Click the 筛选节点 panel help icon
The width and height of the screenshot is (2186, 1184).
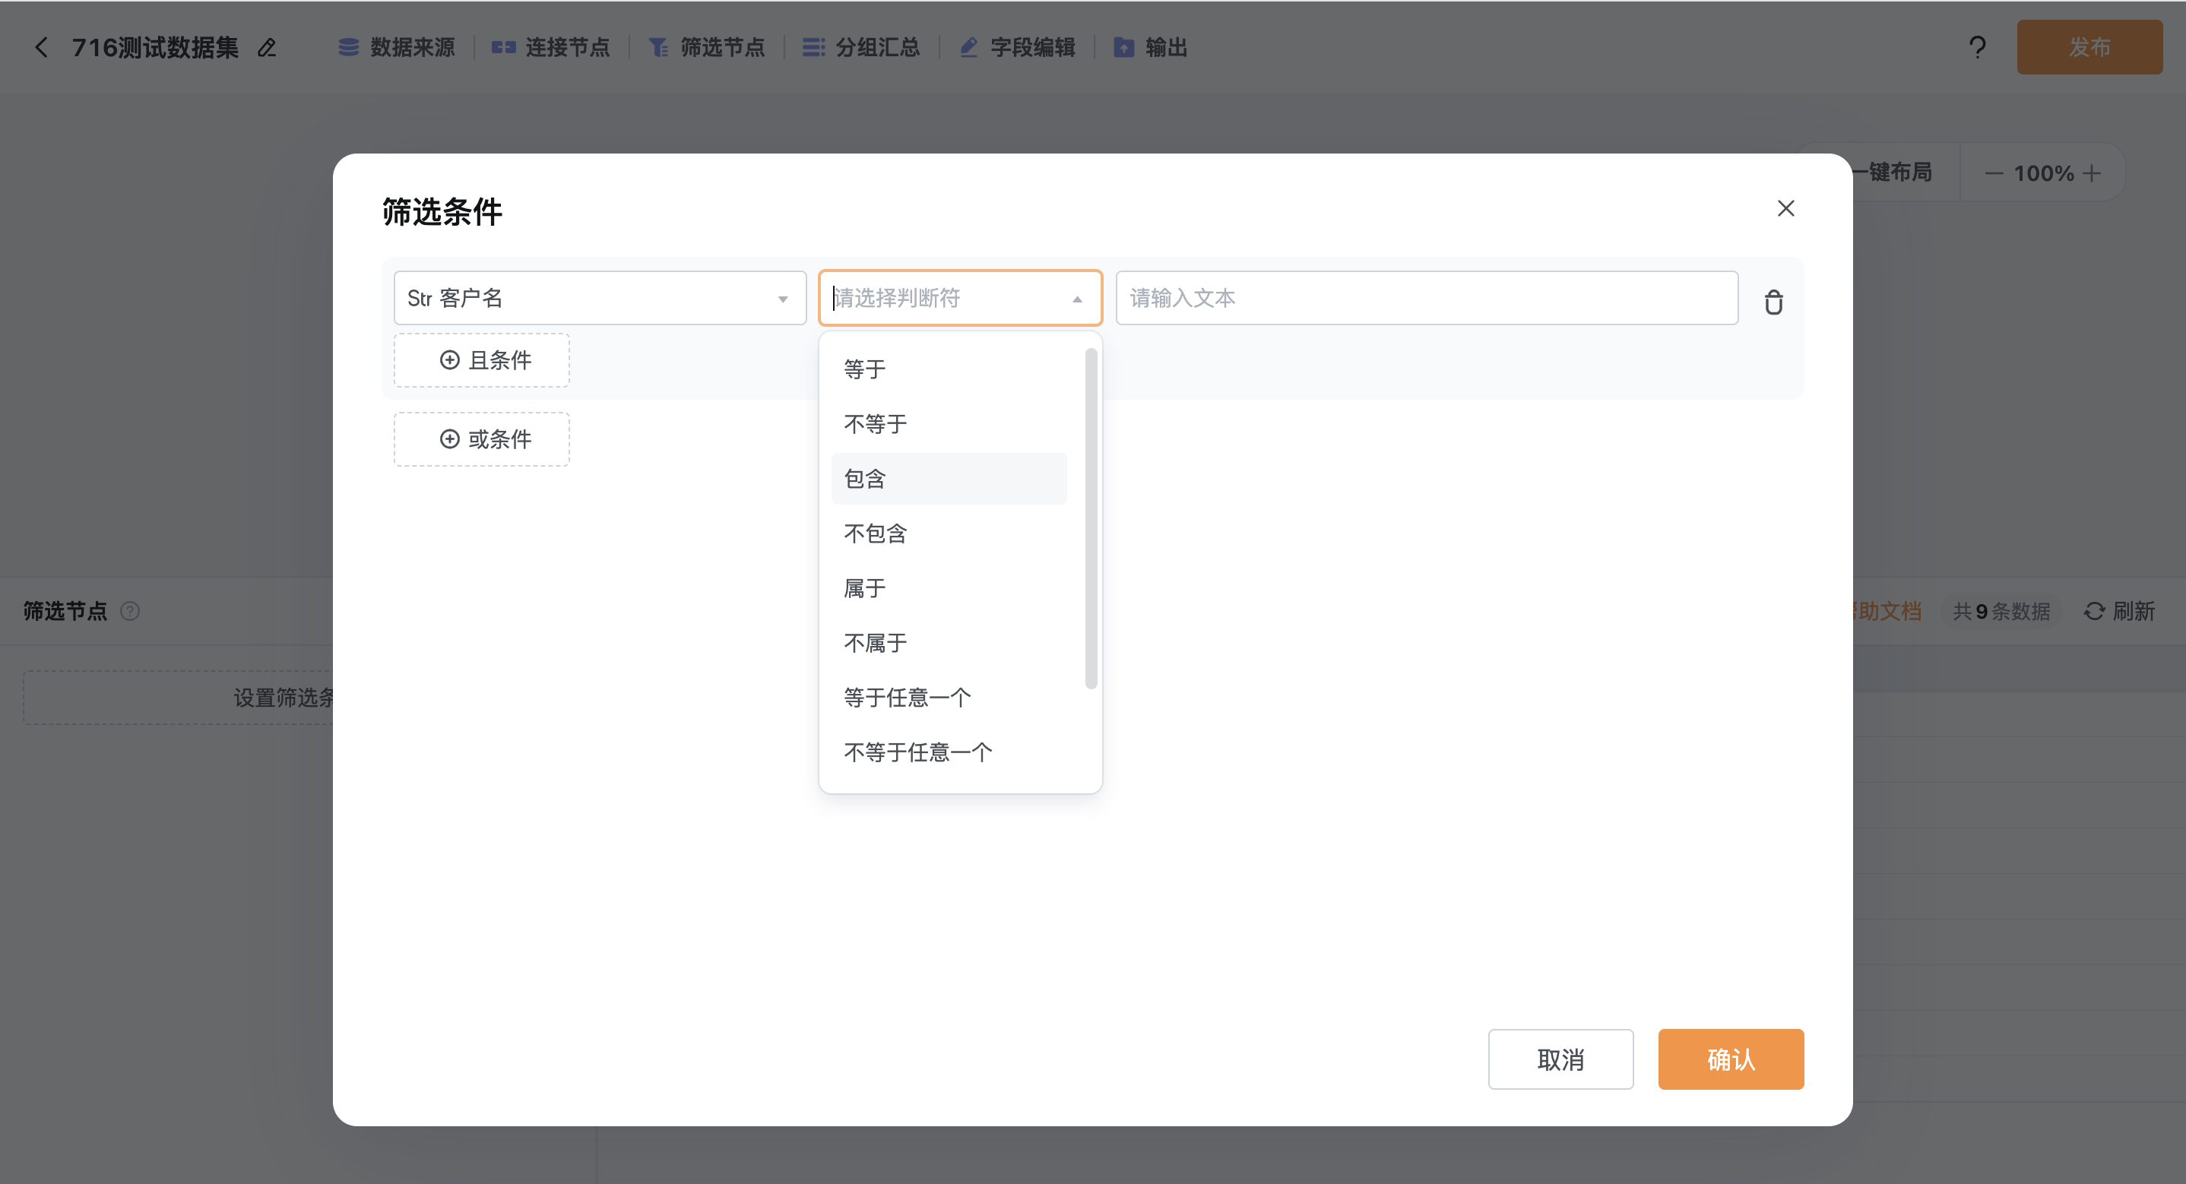pyautogui.click(x=130, y=611)
